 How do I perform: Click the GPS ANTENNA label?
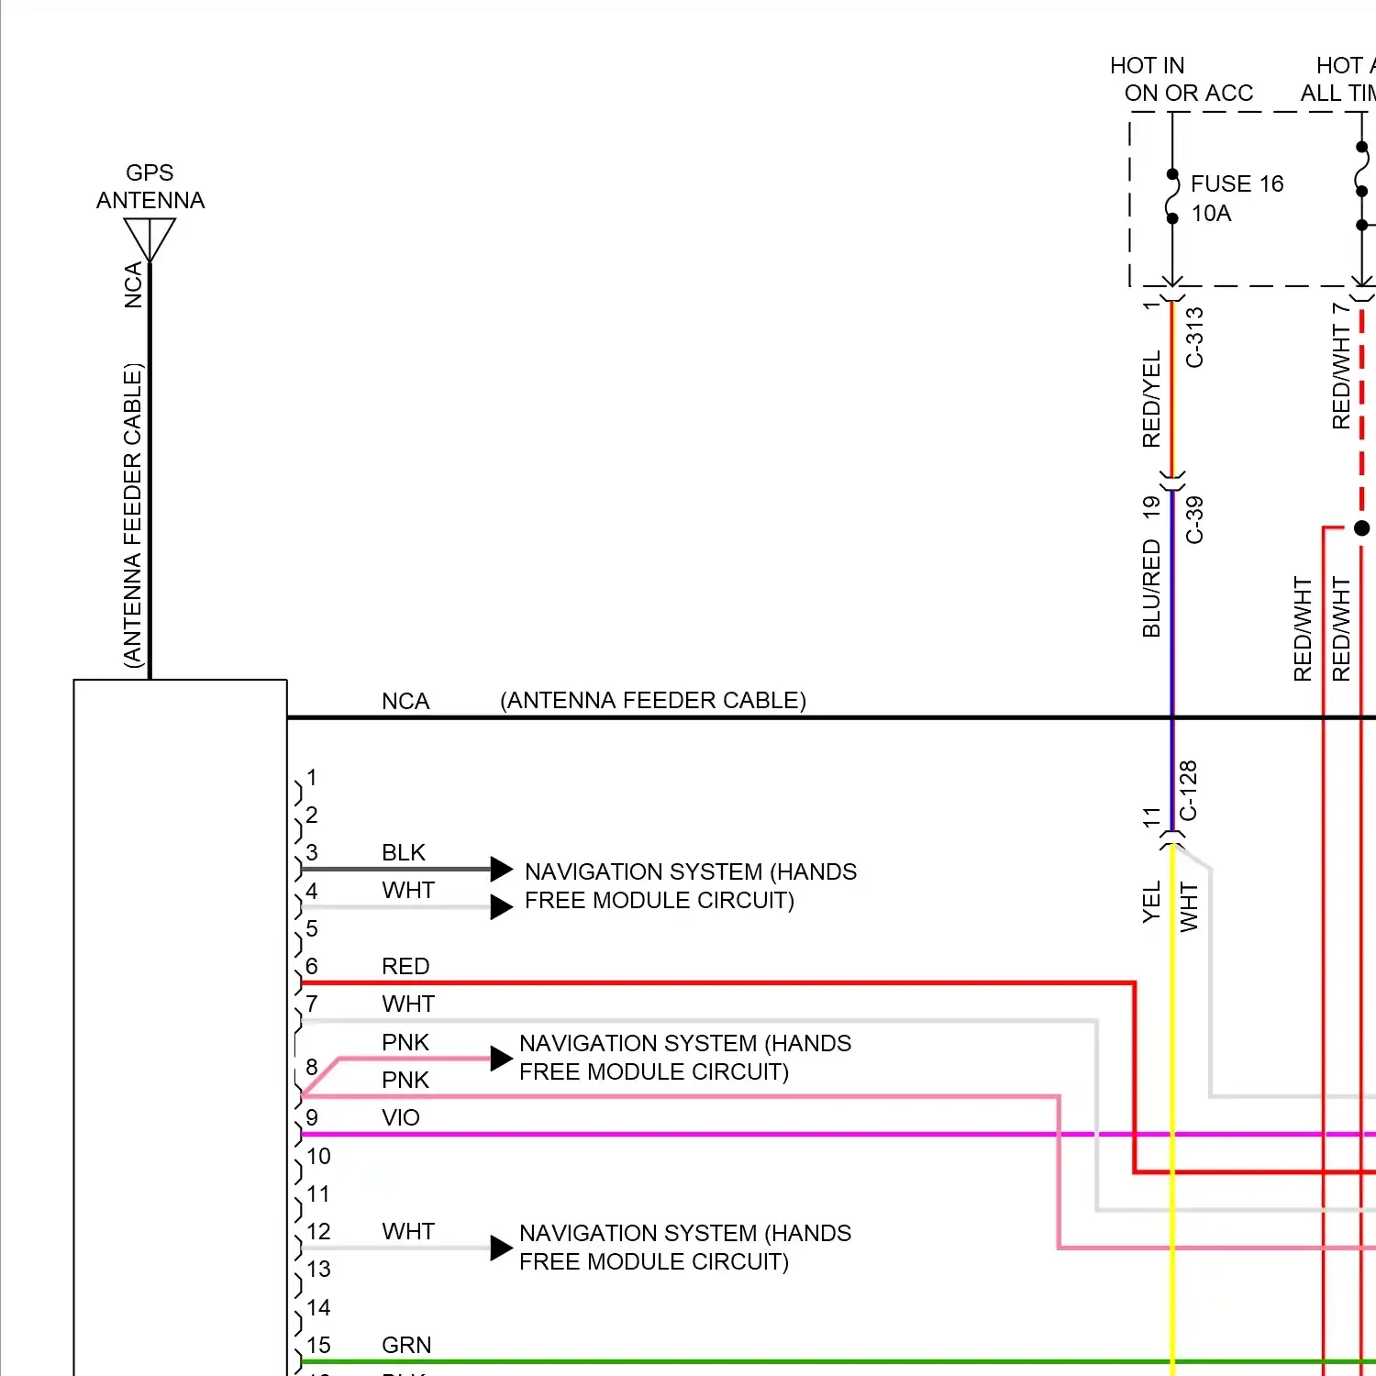150,187
